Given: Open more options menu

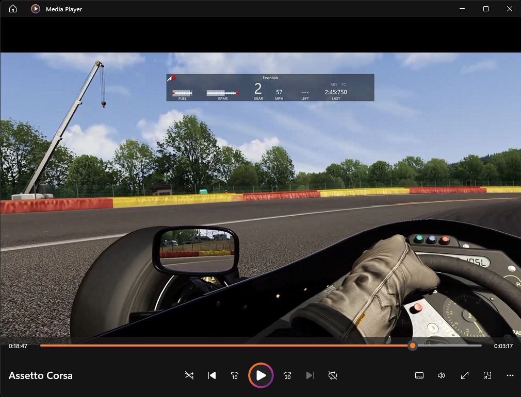Looking at the screenshot, I should [x=510, y=375].
